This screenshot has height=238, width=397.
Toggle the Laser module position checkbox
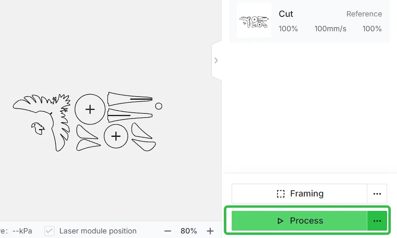(x=49, y=231)
